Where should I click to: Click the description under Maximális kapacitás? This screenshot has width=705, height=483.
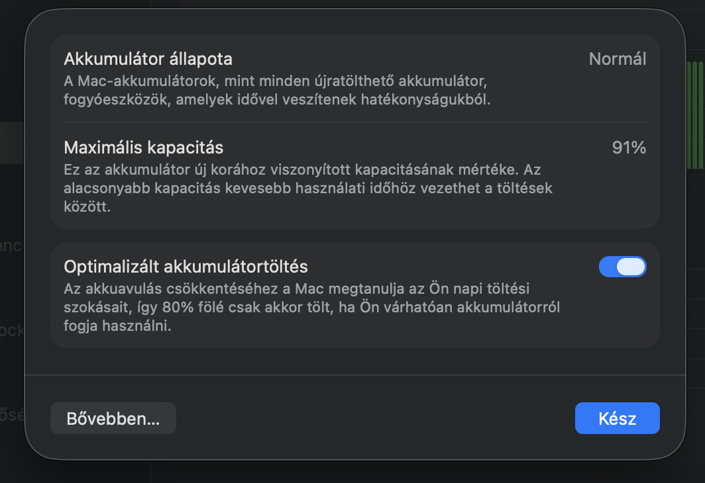(307, 188)
